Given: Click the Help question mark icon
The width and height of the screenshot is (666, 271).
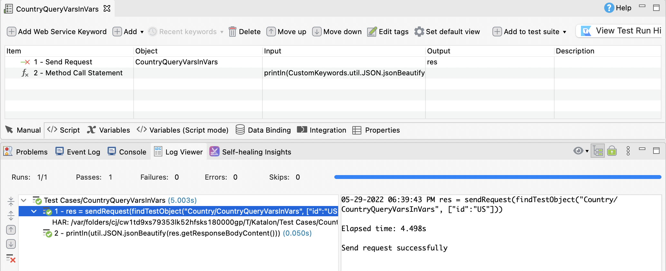Looking at the screenshot, I should click(x=609, y=8).
